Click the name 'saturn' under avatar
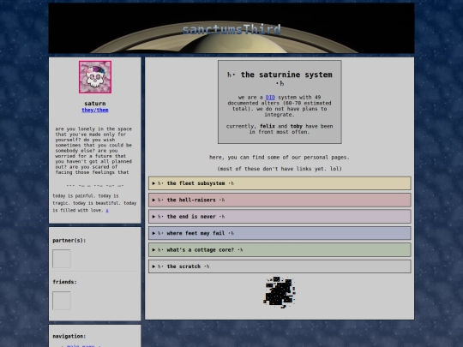This screenshot has height=347, width=463. pyautogui.click(x=95, y=104)
